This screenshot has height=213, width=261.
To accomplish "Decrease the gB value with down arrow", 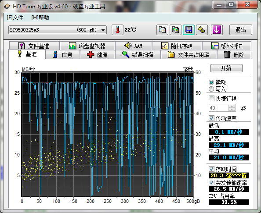I will click(x=232, y=110).
